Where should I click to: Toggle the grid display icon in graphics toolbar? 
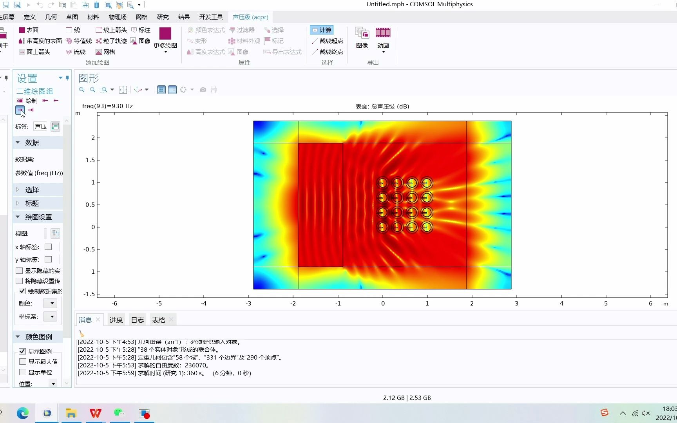(161, 90)
